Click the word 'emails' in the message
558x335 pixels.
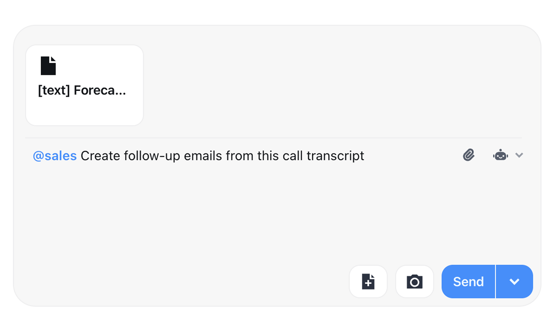coord(203,156)
